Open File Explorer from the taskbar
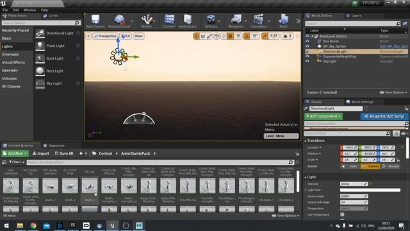Viewport: 410px width, 231px height. [x=20, y=225]
